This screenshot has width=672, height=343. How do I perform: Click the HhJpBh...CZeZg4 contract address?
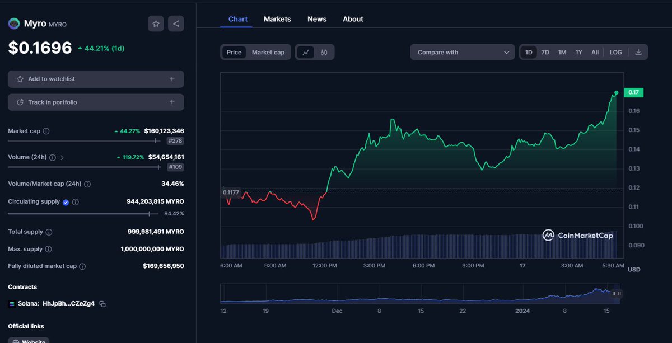tap(69, 304)
